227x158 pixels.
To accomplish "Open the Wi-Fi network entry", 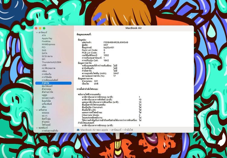I will click(x=44, y=116).
